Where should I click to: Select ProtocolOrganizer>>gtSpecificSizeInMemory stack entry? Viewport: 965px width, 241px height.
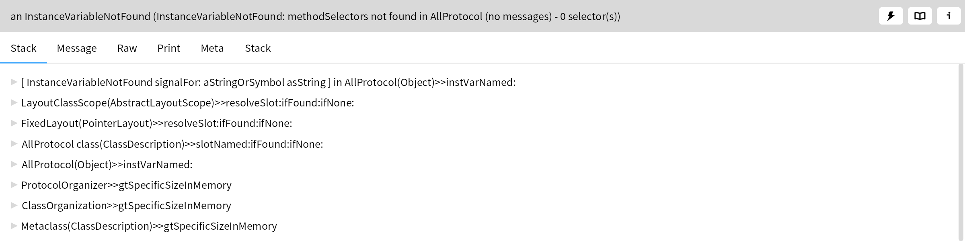(x=126, y=185)
